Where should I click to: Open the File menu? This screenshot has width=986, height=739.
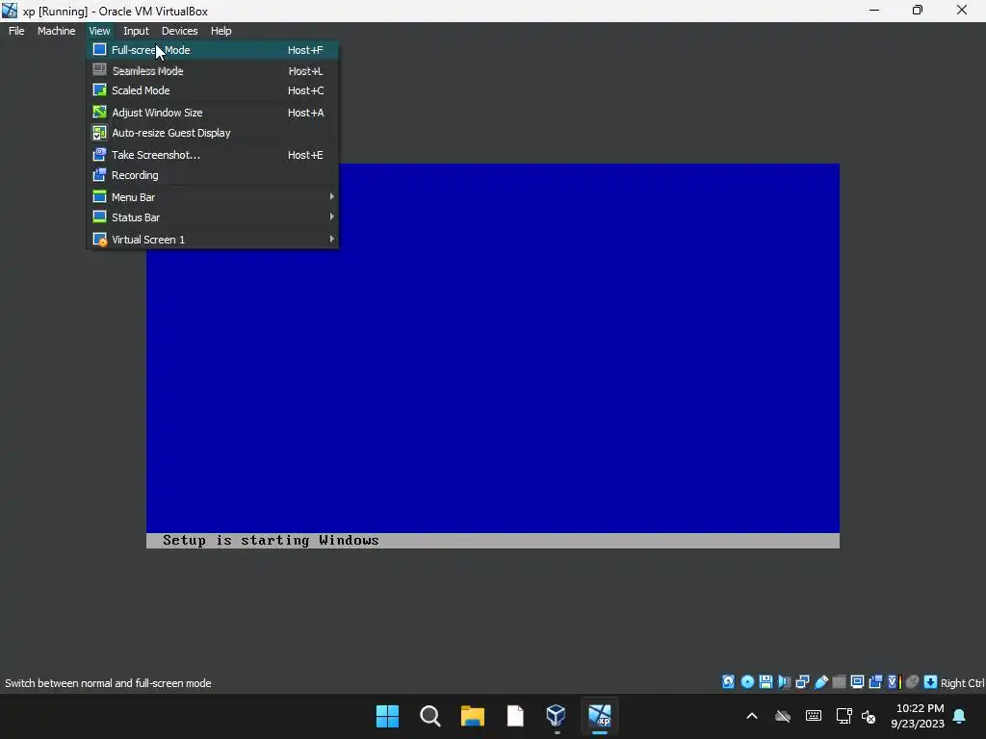point(17,31)
